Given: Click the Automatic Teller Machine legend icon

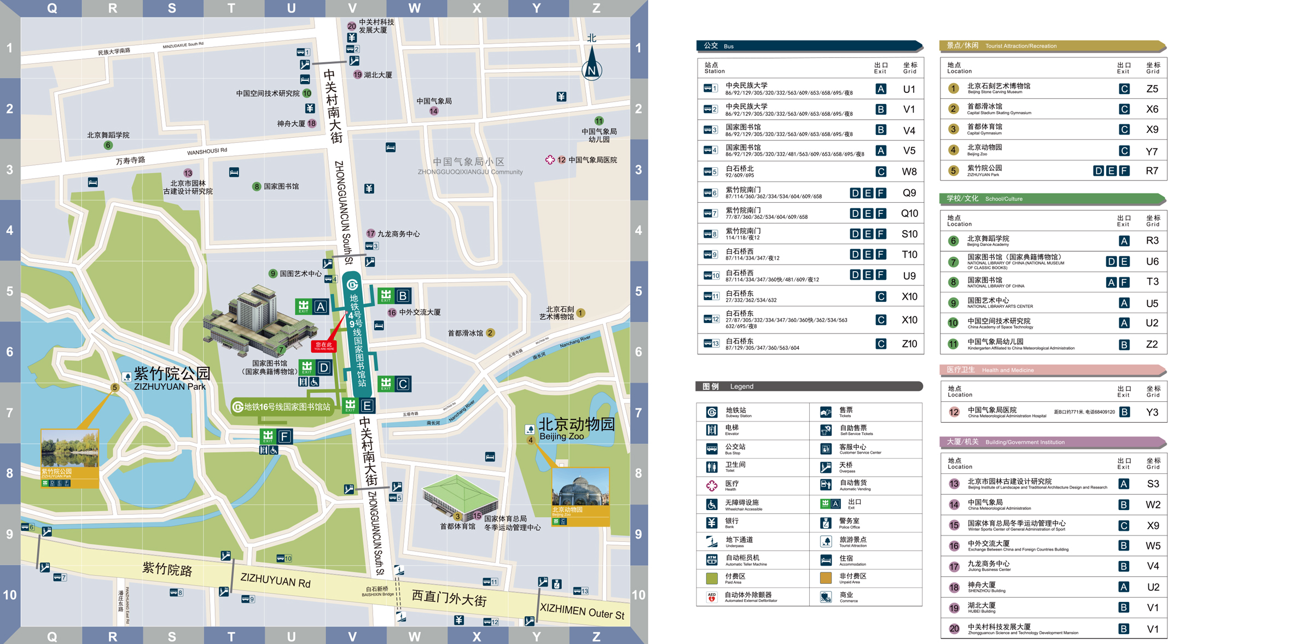Looking at the screenshot, I should click(711, 560).
